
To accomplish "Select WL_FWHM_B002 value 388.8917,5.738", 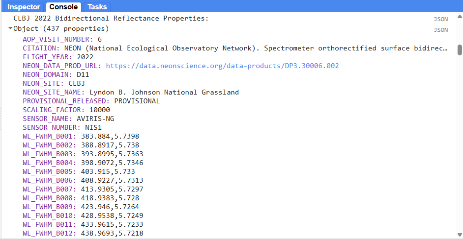I will point(110,145).
